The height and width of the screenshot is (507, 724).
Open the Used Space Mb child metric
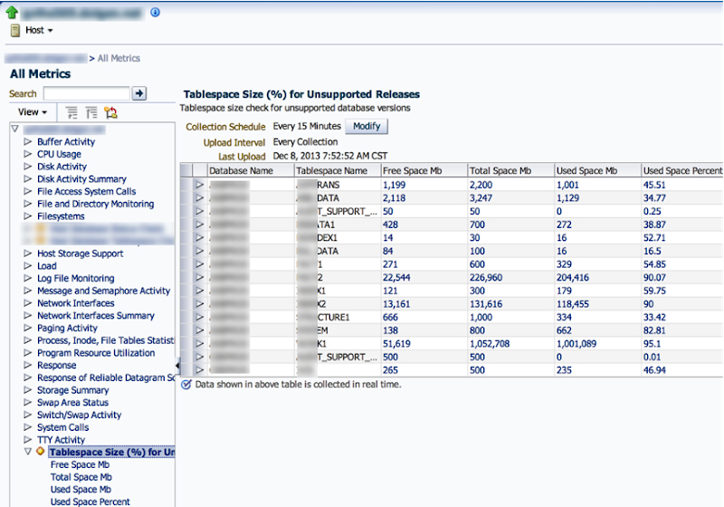[81, 490]
